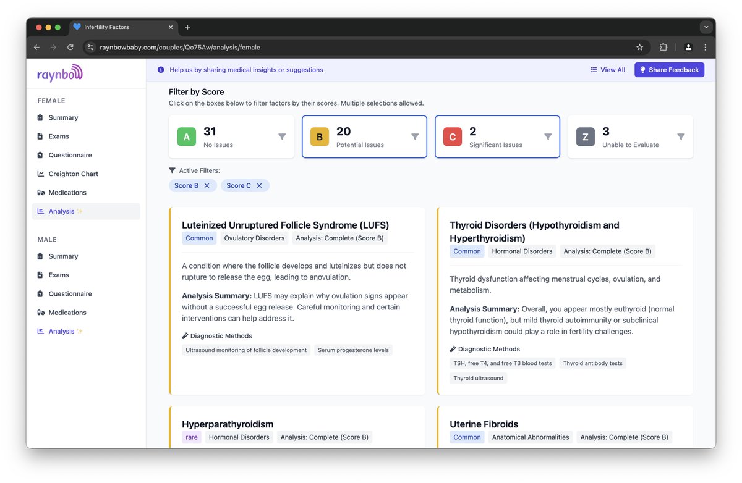Screen dimensions: 742x483
Task: Click the rare tag on Hyperparathyroidism card
Action: [192, 437]
